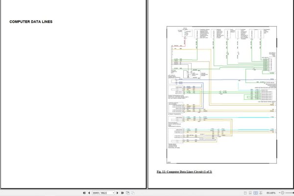The image size is (294, 196).
Task: Go to the previous page
Action: coord(89,193)
